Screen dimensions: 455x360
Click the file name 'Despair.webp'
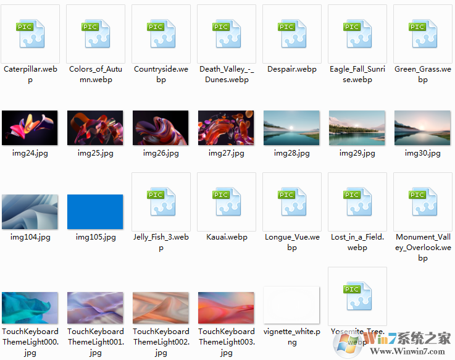[x=292, y=69]
